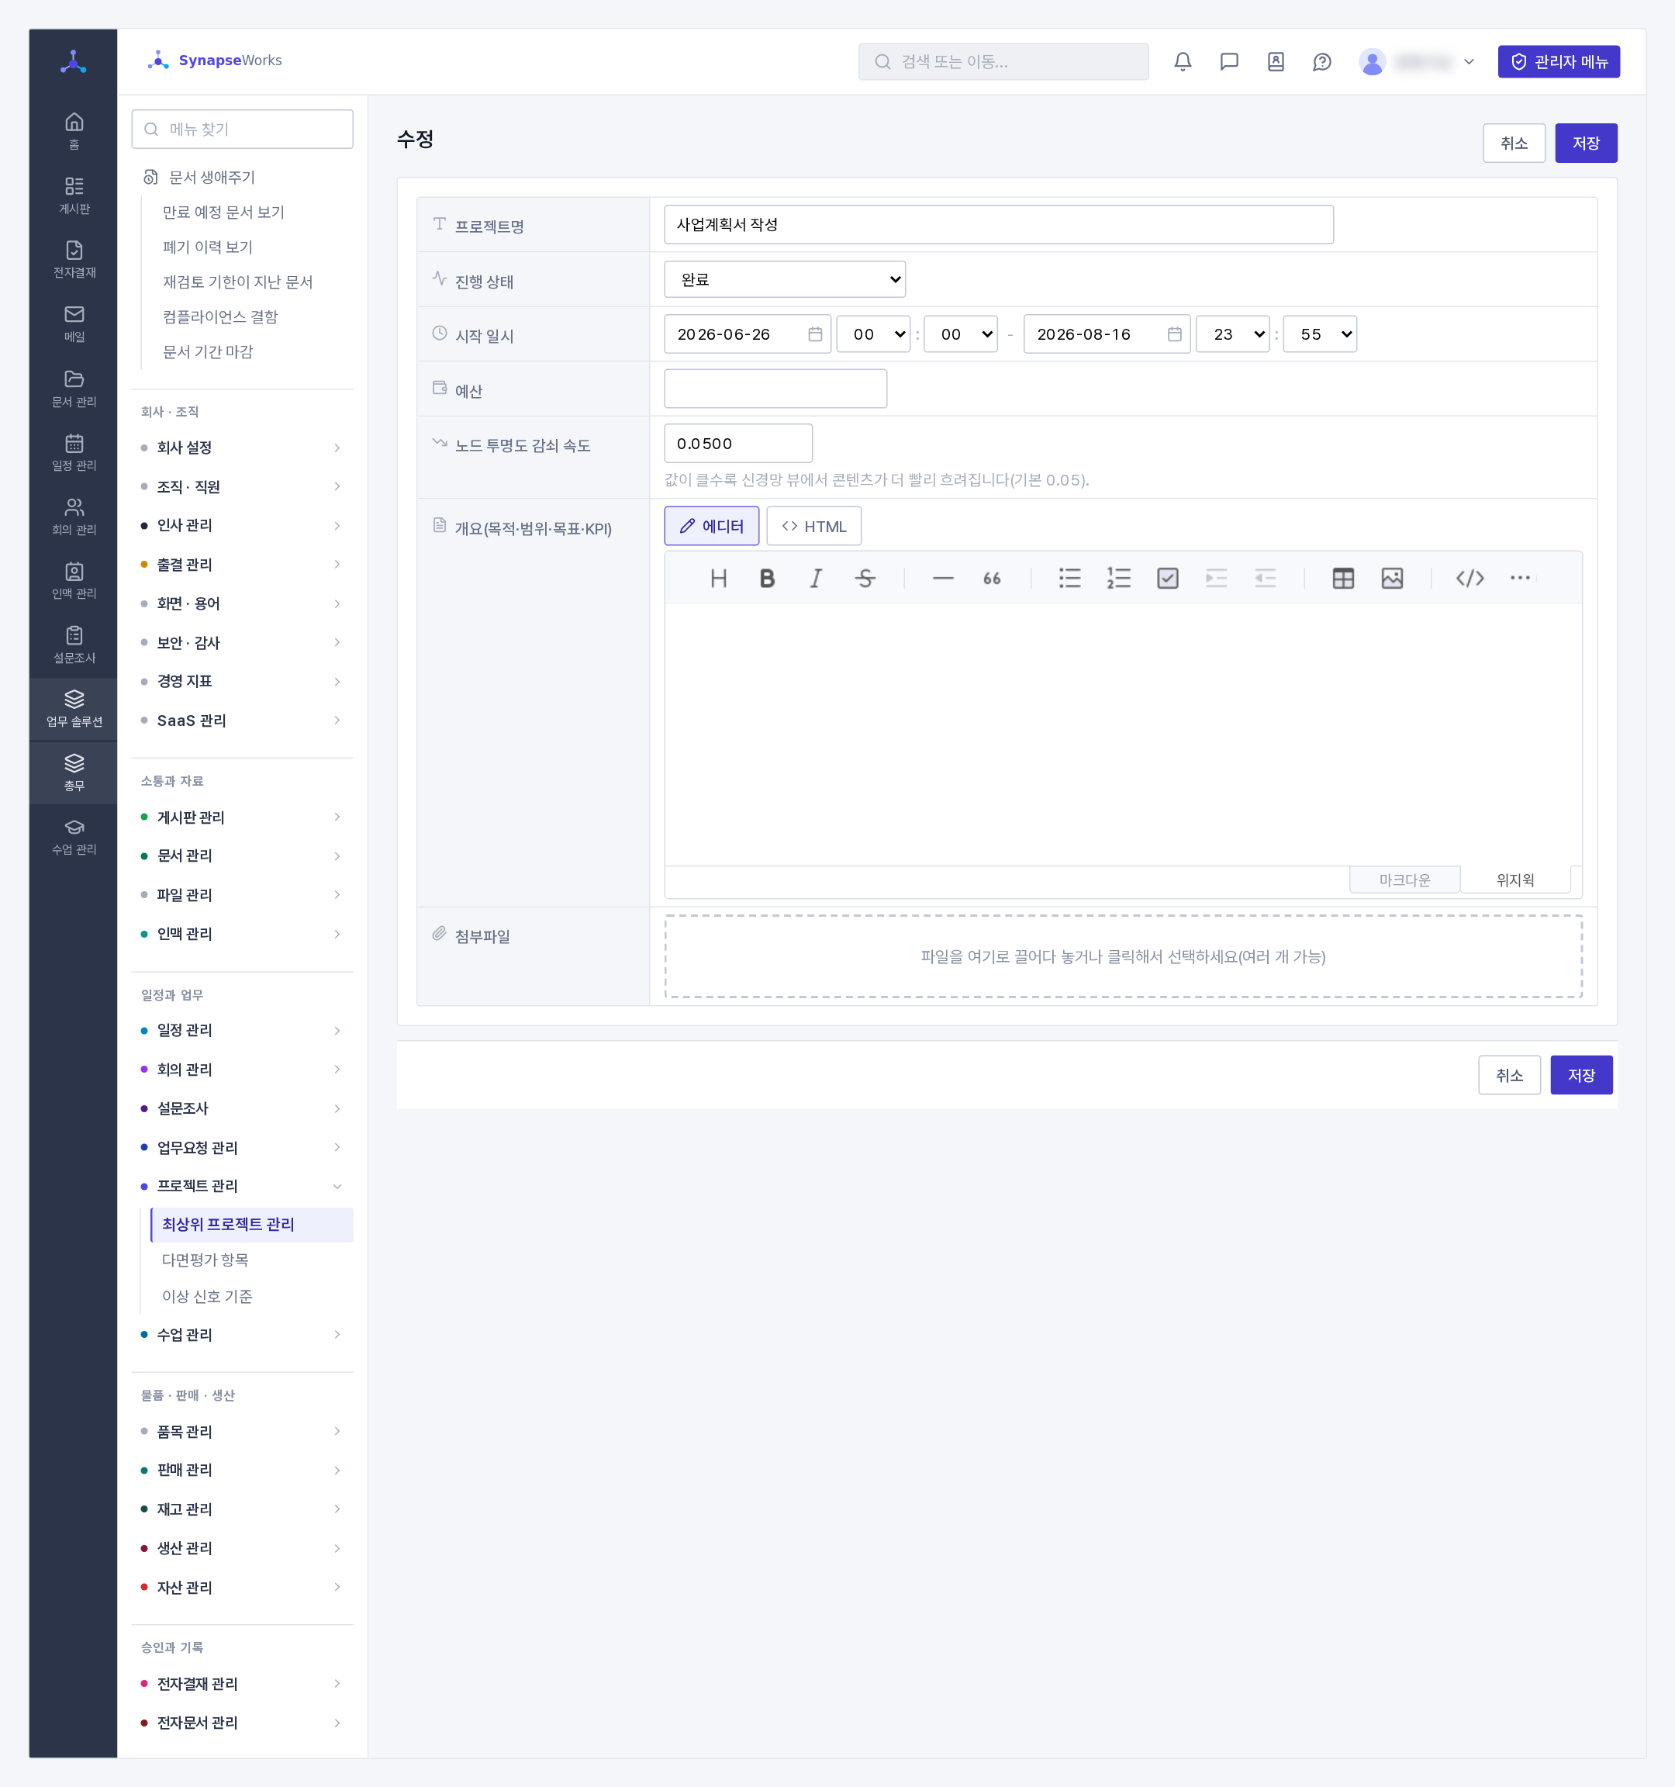Screen dimensions: 1675x1787
Task: Open 메일 in the left rail
Action: click(x=74, y=323)
